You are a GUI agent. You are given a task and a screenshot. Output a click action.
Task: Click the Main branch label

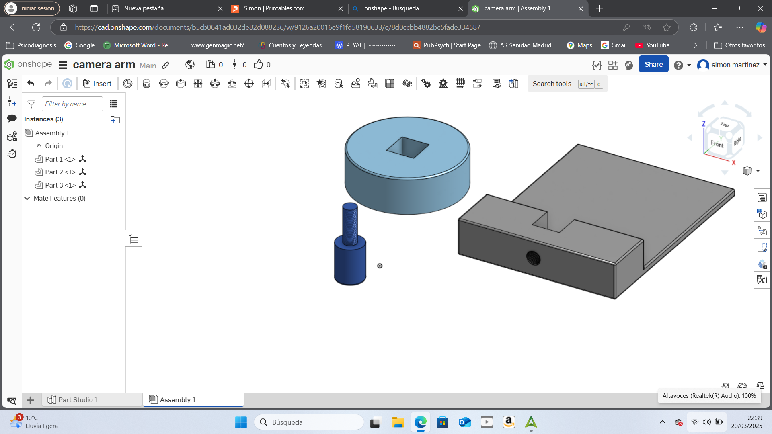[148, 66]
